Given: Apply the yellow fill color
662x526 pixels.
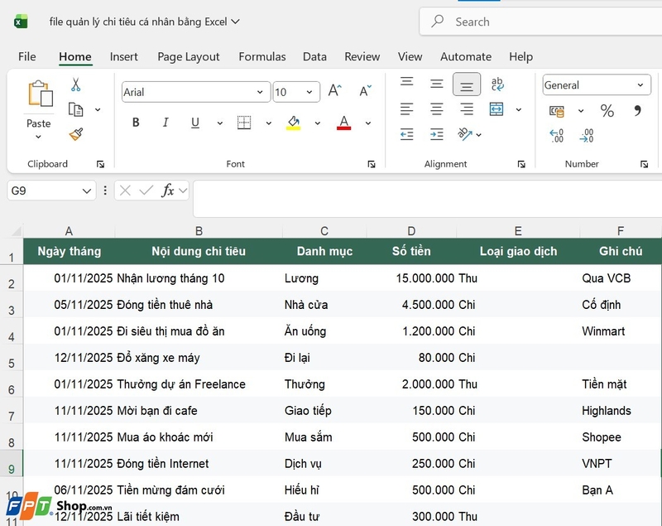Looking at the screenshot, I should pyautogui.click(x=294, y=123).
